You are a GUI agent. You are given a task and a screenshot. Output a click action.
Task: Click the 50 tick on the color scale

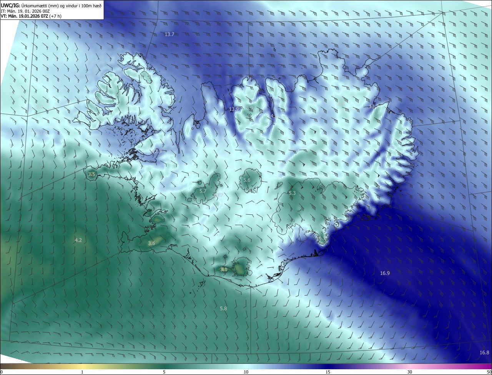tap(489, 372)
